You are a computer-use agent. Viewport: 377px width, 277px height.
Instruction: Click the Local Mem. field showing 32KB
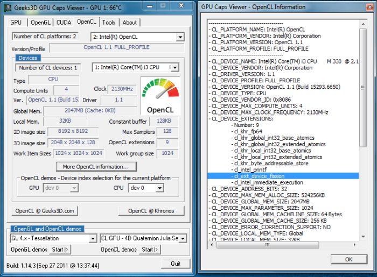coord(65,121)
